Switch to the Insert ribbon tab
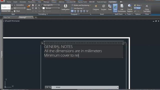Screen dimensions: 160x90 15,2
